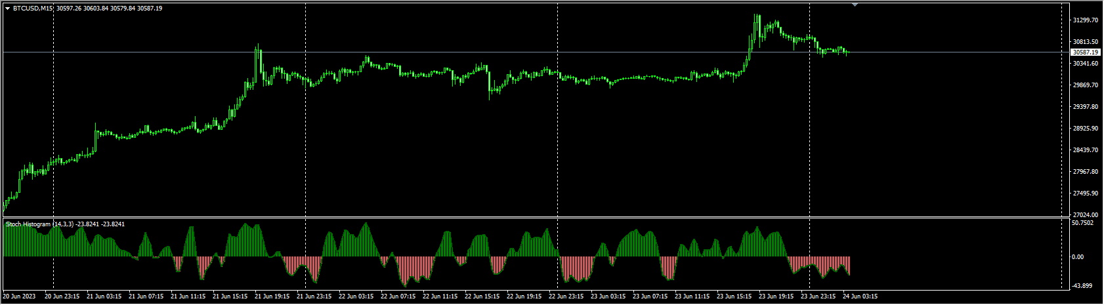
Task: Click the BTCUSD,M15 chart title text
Action: [33, 9]
